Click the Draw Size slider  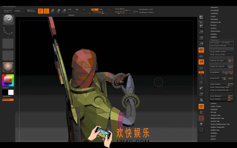[x=124, y=12]
